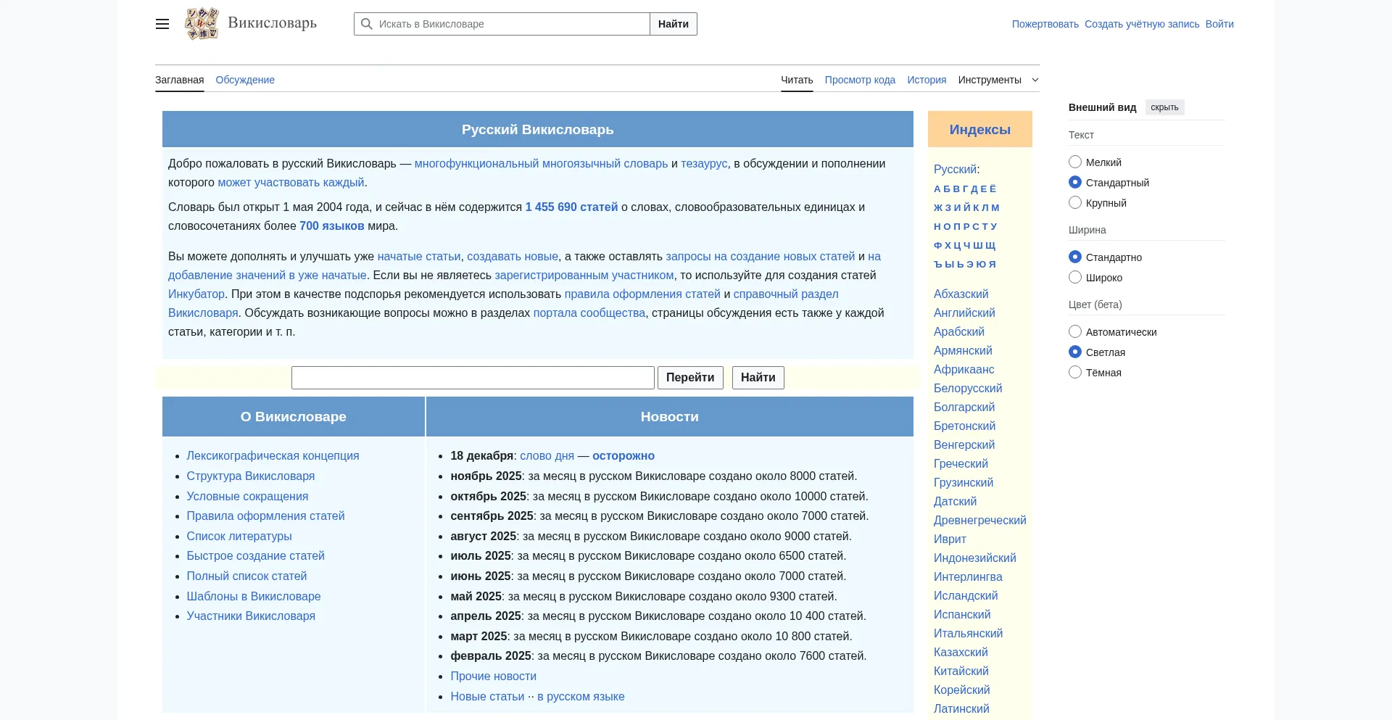Switch color theme to Тёмная
1392x720 pixels.
click(x=1075, y=372)
